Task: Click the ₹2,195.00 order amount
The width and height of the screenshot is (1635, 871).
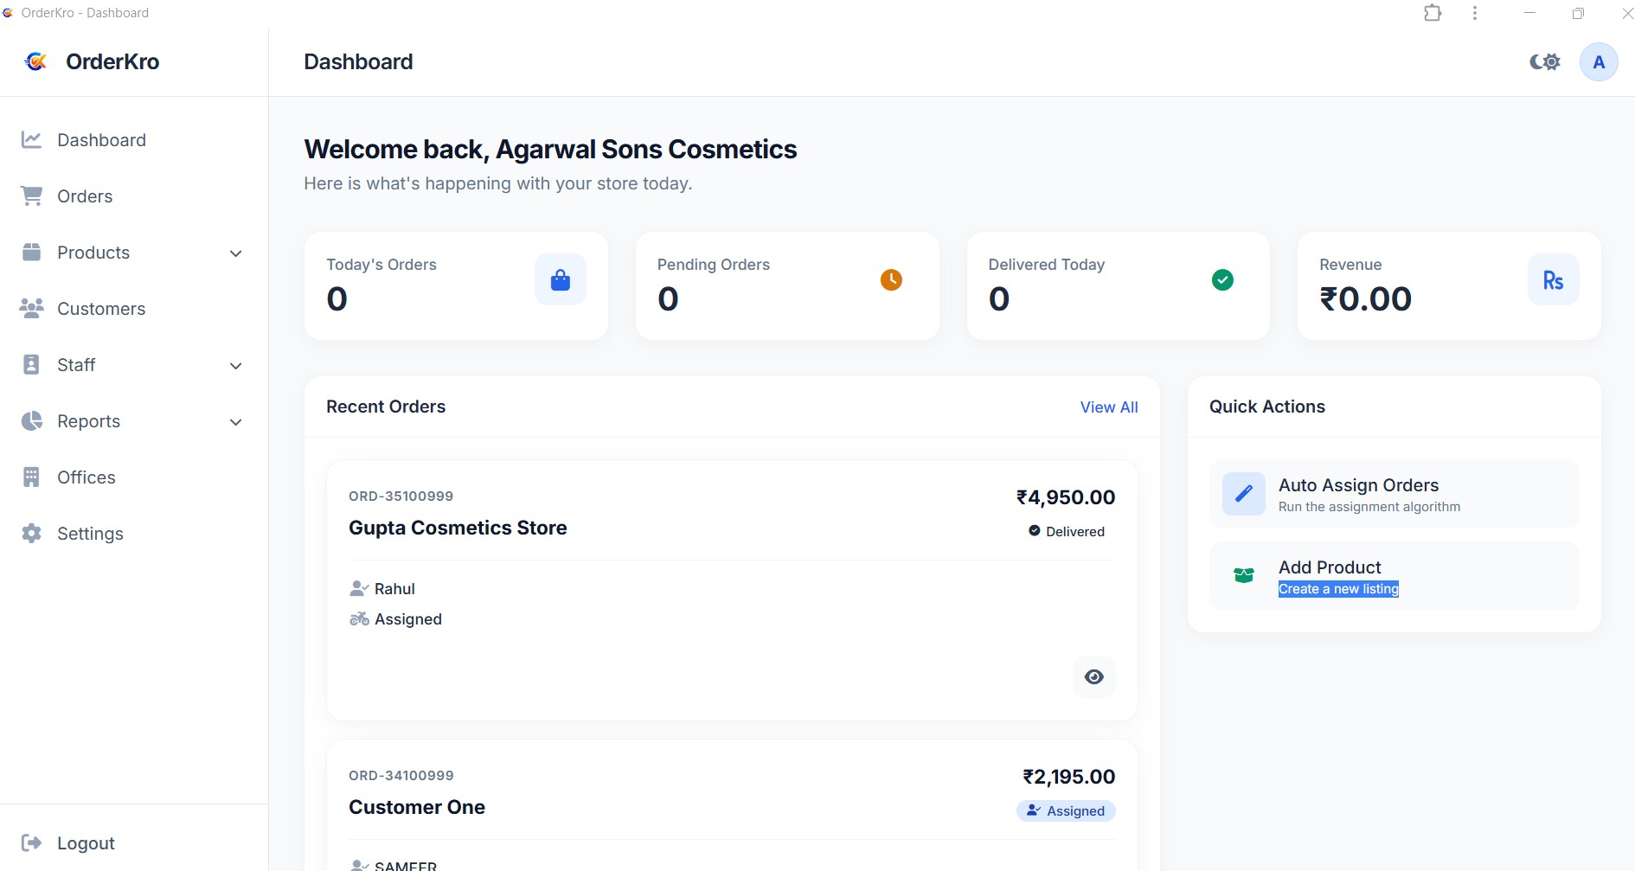Action: (x=1069, y=777)
